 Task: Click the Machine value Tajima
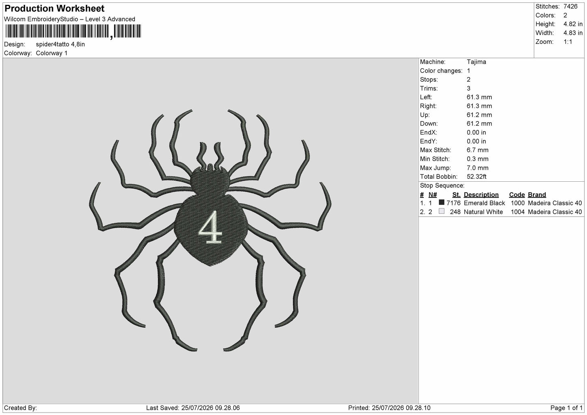477,62
